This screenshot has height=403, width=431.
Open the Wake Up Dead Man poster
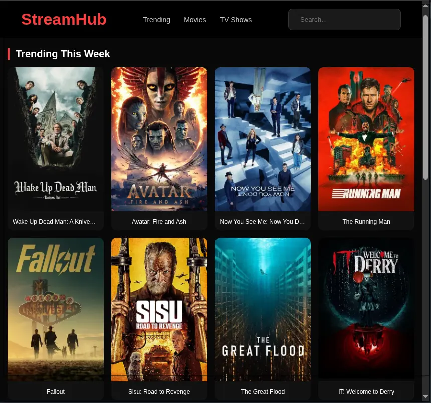(56, 139)
